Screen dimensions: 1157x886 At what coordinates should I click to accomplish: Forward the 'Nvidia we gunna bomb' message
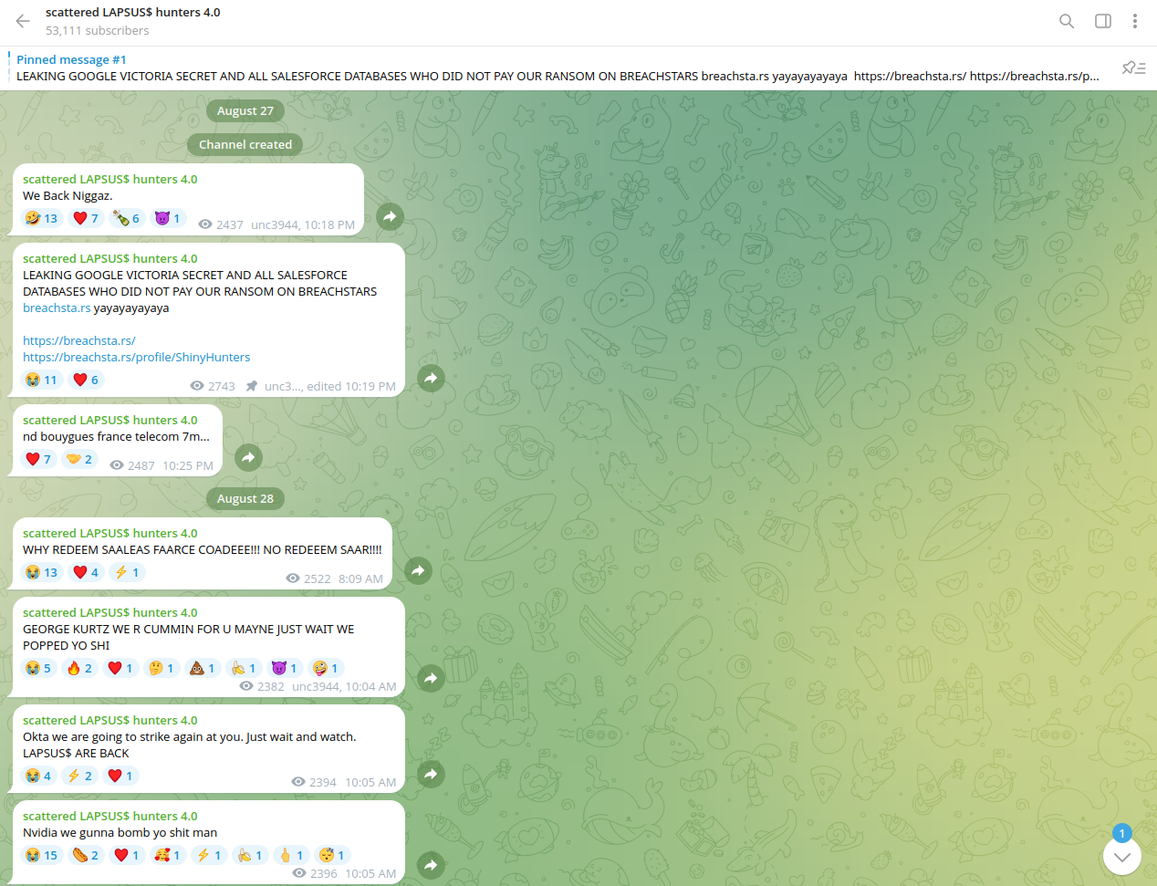click(x=431, y=865)
